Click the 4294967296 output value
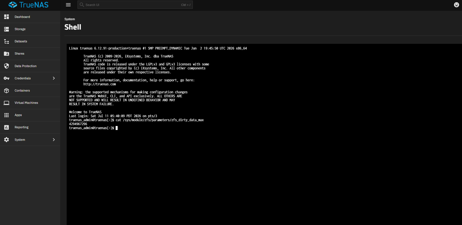The height and width of the screenshot is (225, 462). tap(78, 124)
